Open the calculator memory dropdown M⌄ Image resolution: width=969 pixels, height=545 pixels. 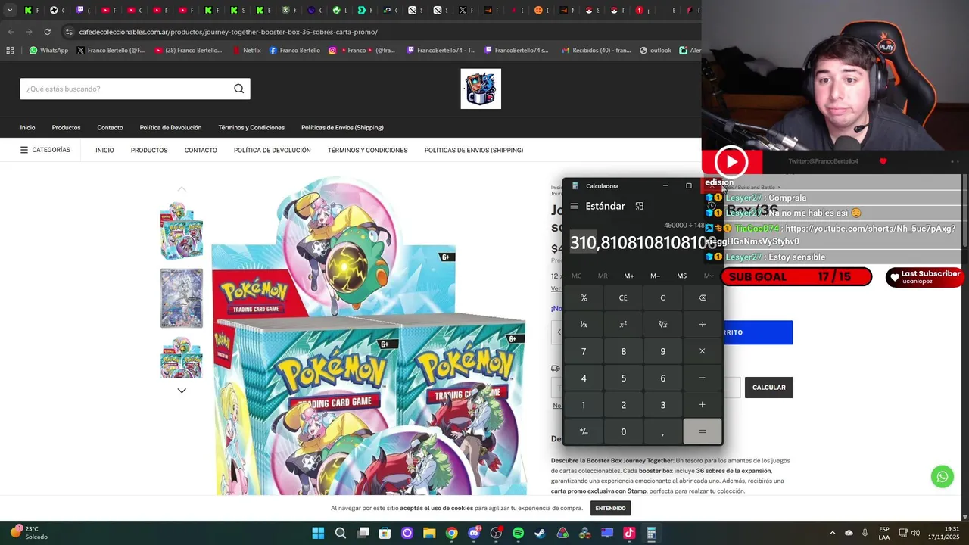point(708,276)
